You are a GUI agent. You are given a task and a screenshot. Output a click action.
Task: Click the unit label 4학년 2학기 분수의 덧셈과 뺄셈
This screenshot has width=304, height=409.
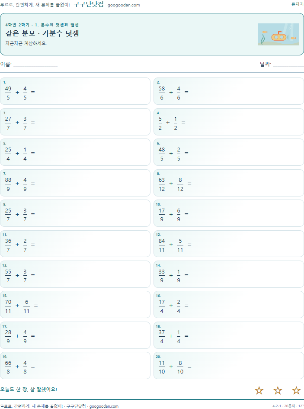pos(42,25)
